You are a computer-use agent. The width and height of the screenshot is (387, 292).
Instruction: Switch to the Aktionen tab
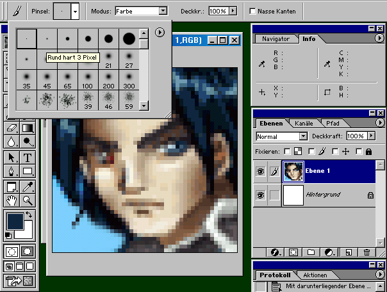pyautogui.click(x=315, y=275)
